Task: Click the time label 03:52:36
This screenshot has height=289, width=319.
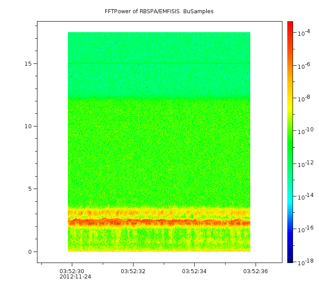Action: [256, 271]
